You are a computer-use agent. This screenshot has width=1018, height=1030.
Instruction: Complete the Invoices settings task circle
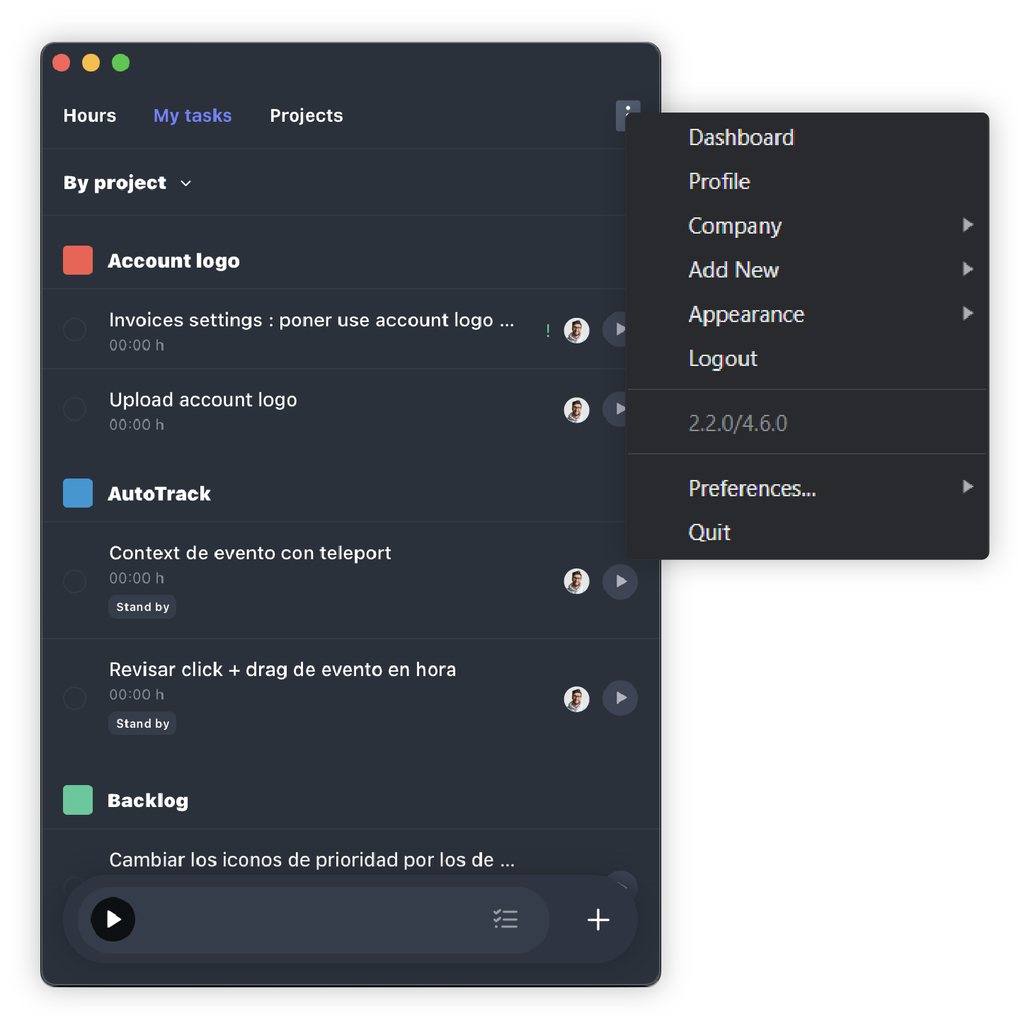pos(74,329)
